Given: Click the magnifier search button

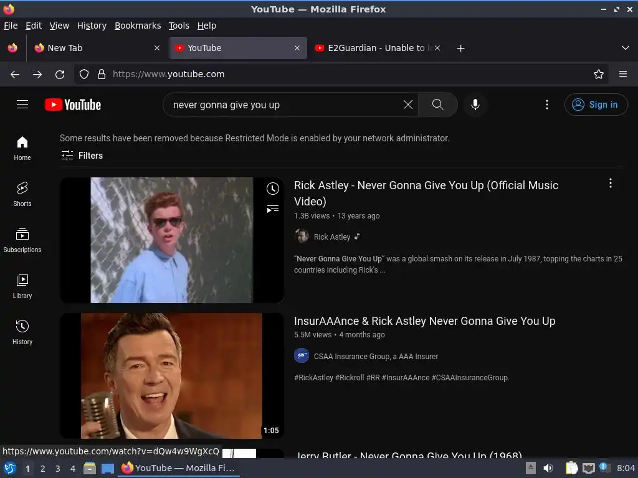Looking at the screenshot, I should (438, 105).
